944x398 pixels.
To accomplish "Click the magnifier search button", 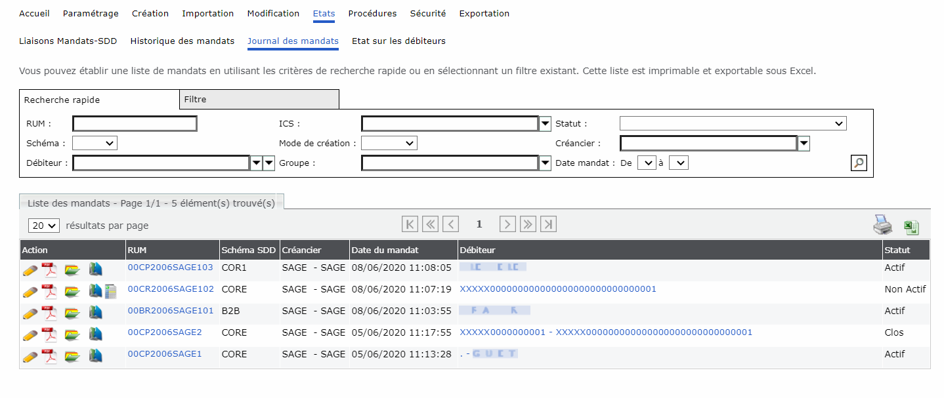I will coord(858,163).
